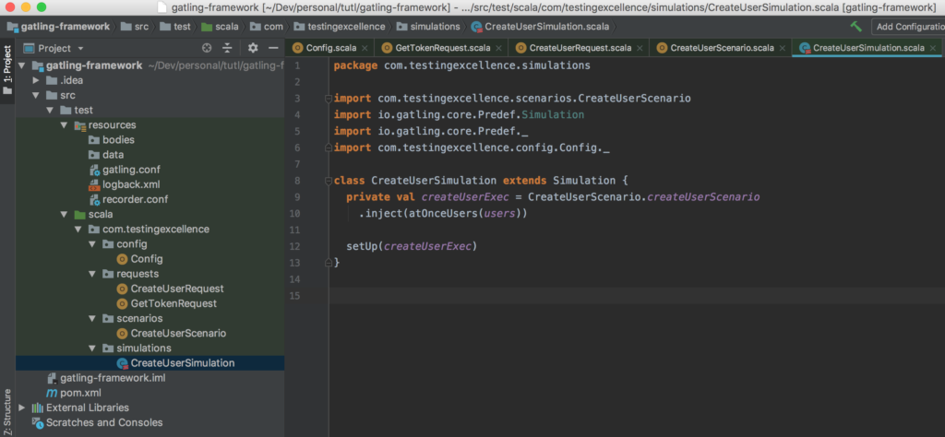Toggle the Z: Structure tool window

pyautogui.click(x=7, y=411)
